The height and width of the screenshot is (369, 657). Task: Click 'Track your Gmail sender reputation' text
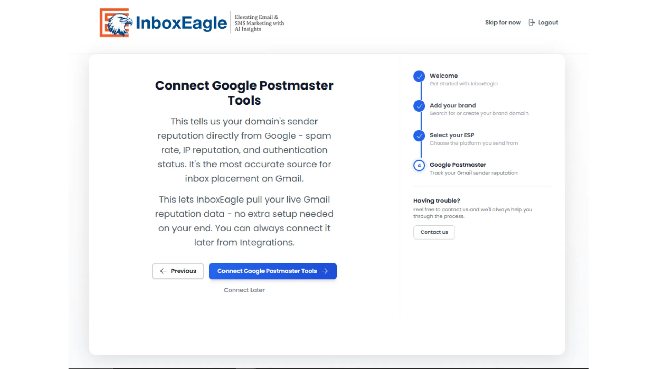[x=473, y=173]
